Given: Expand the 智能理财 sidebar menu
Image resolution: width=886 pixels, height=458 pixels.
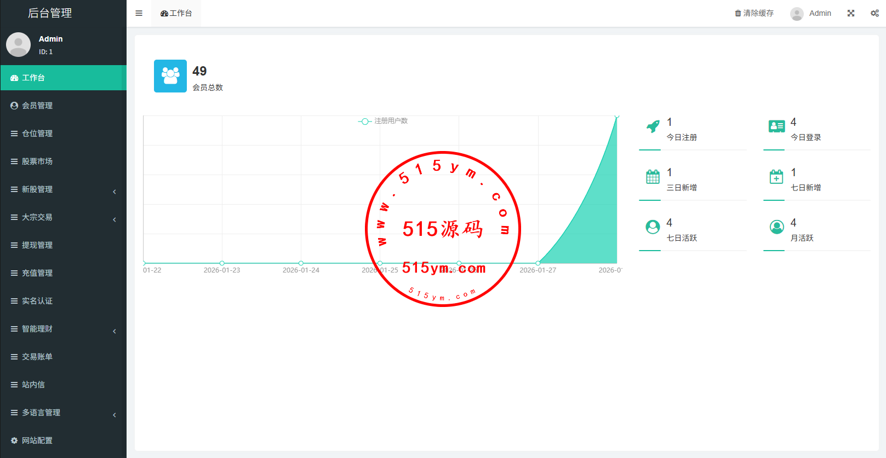Looking at the screenshot, I should [x=63, y=329].
